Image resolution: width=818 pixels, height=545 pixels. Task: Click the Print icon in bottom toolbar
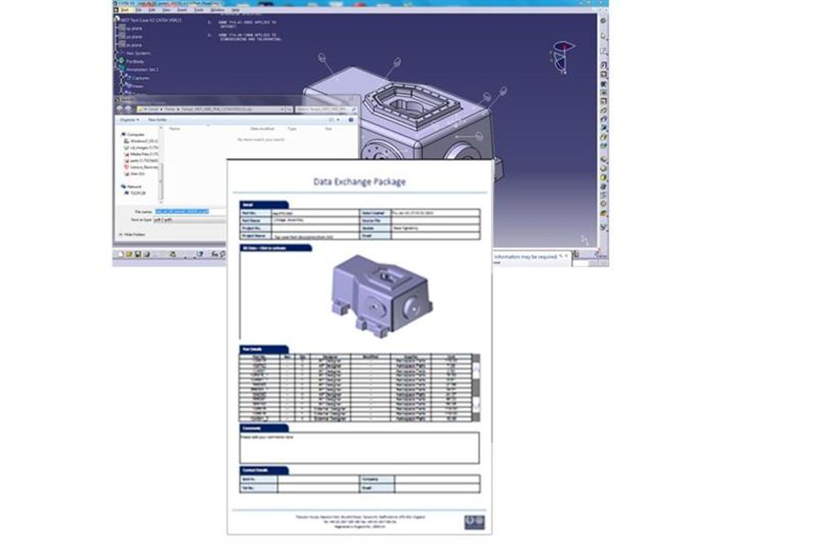(x=147, y=254)
